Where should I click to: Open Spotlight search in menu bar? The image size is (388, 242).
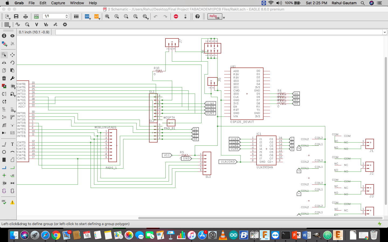tap(363, 3)
